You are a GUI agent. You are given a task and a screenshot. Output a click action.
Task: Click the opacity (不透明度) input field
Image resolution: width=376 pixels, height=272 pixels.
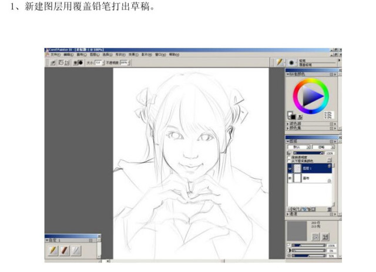(x=124, y=63)
